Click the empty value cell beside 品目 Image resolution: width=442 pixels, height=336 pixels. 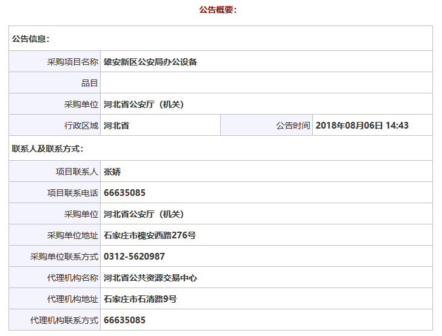(267, 83)
